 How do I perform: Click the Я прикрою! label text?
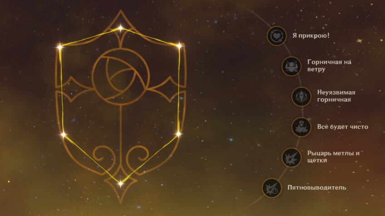coord(311,35)
